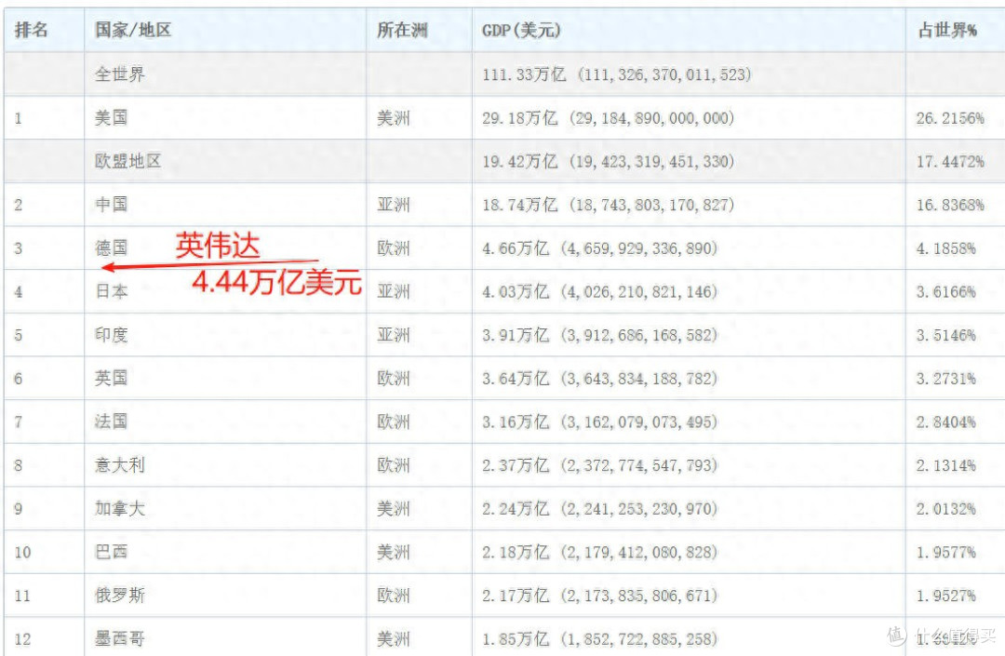Click 亚洲 continent in the 印度 row
This screenshot has width=1005, height=656.
point(393,335)
